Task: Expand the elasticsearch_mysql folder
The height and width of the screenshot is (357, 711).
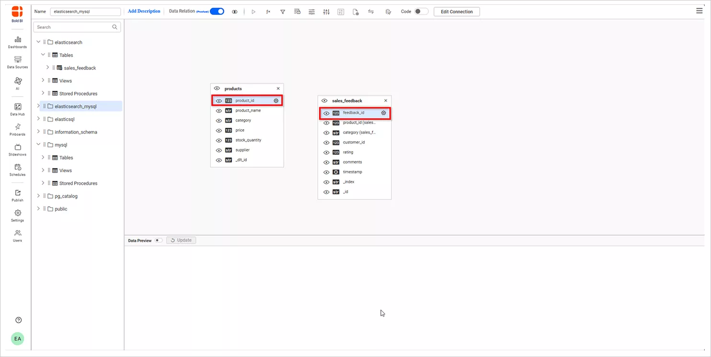Action: coord(38,106)
